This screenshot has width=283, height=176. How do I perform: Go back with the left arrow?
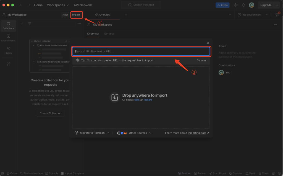tap(21, 5)
